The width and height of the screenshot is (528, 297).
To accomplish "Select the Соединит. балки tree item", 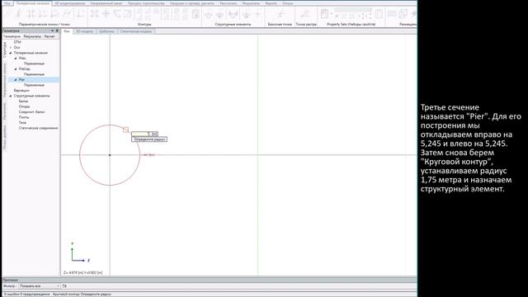I will (x=31, y=112).
